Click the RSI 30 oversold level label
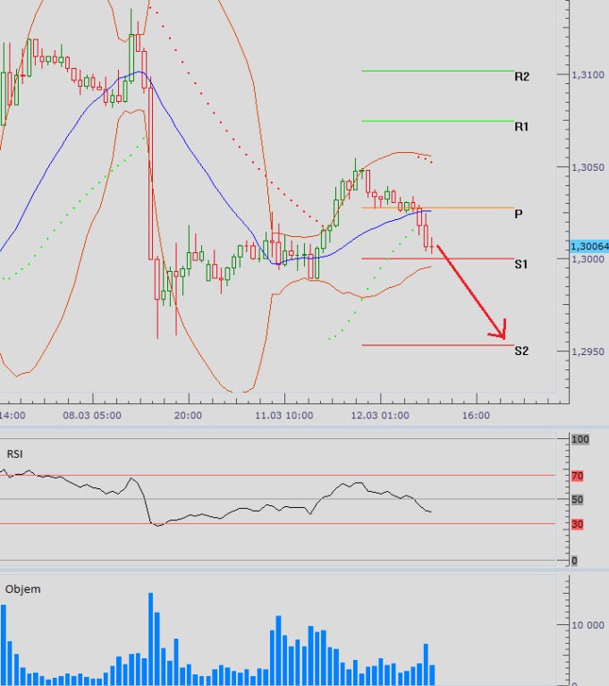Image resolution: width=609 pixels, height=686 pixels. pyautogui.click(x=578, y=524)
